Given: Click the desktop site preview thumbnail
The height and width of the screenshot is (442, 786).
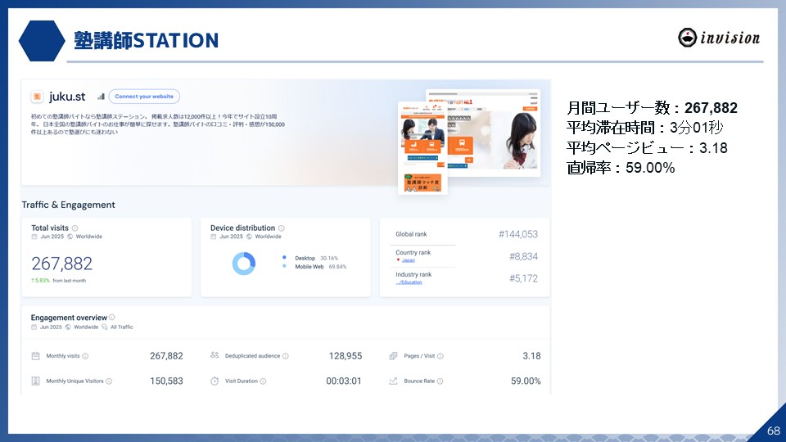Looking at the screenshot, I should [x=494, y=133].
